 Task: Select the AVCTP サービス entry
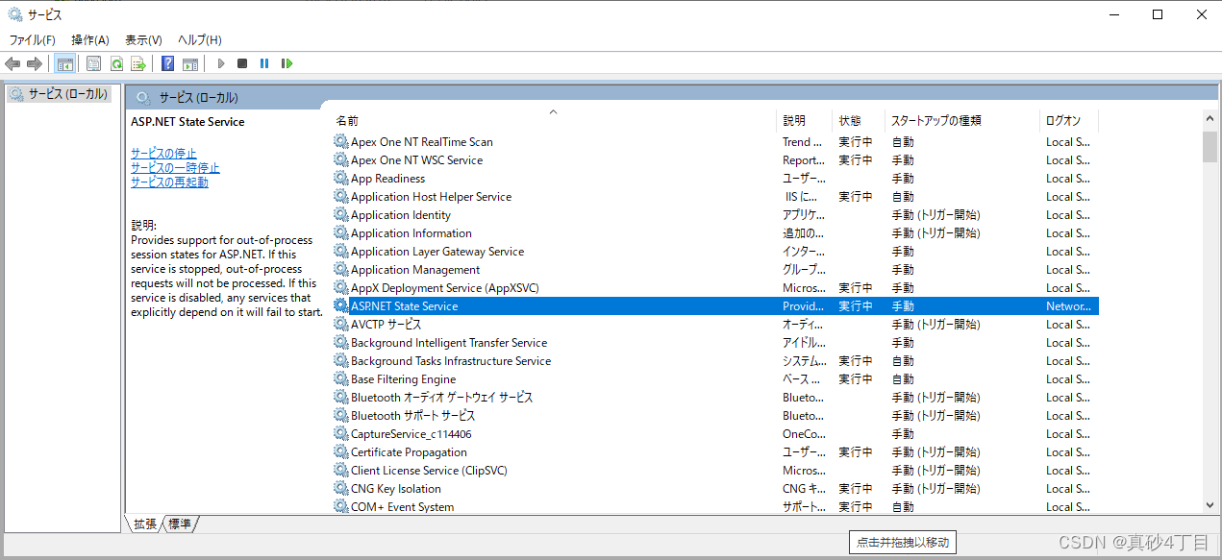(x=383, y=324)
